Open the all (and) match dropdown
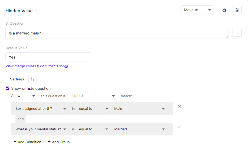Image resolution: width=248 pixels, height=148 pixels. (x=93, y=96)
